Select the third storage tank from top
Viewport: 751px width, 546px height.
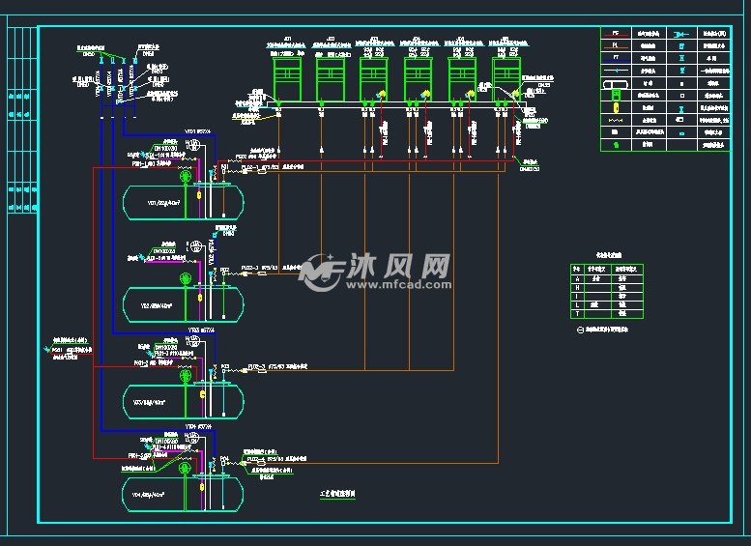click(181, 398)
